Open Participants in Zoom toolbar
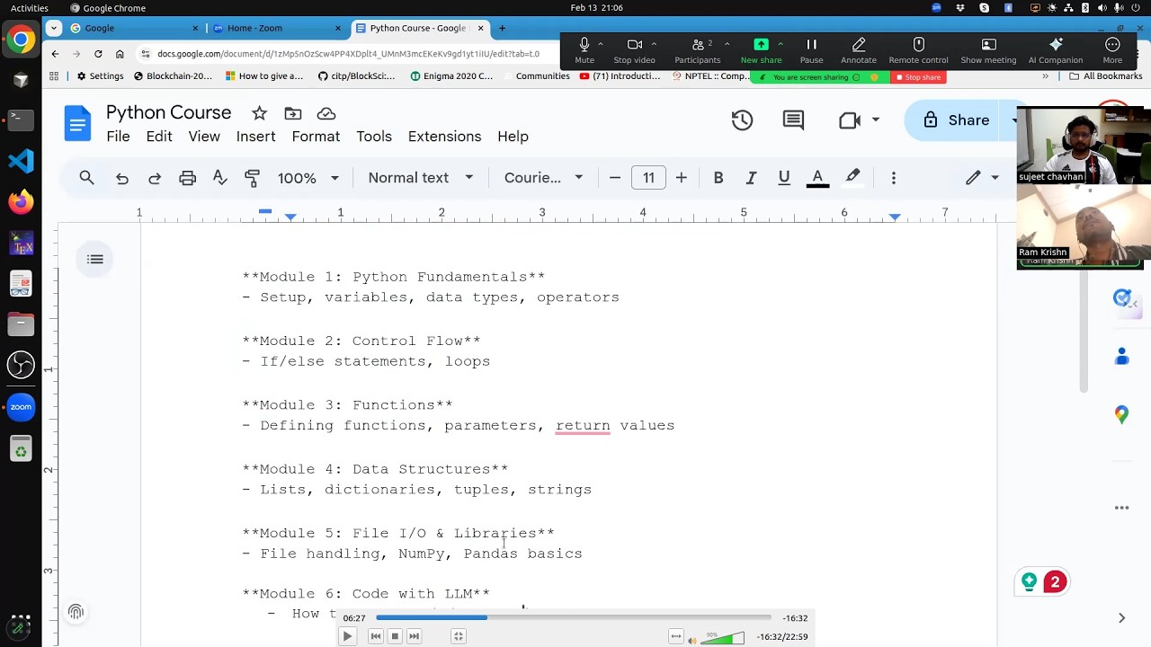The image size is (1151, 647). coord(697,51)
